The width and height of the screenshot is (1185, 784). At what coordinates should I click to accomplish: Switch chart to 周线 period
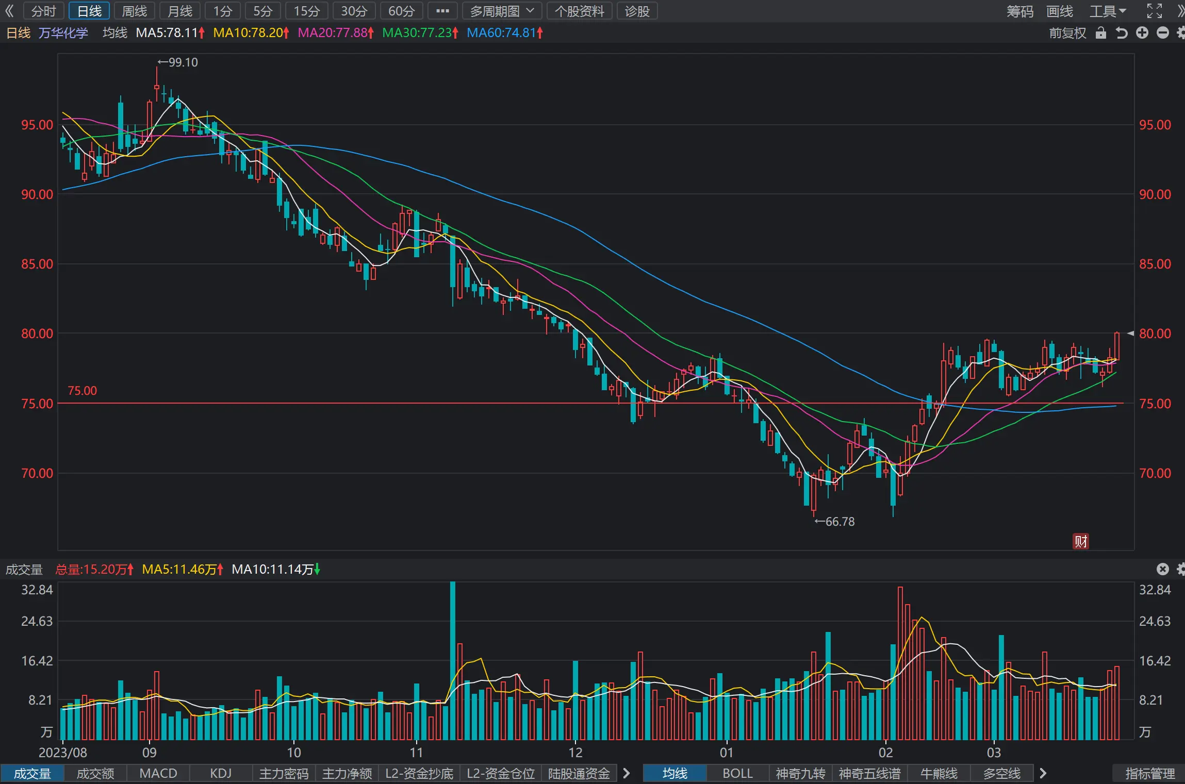pyautogui.click(x=134, y=11)
